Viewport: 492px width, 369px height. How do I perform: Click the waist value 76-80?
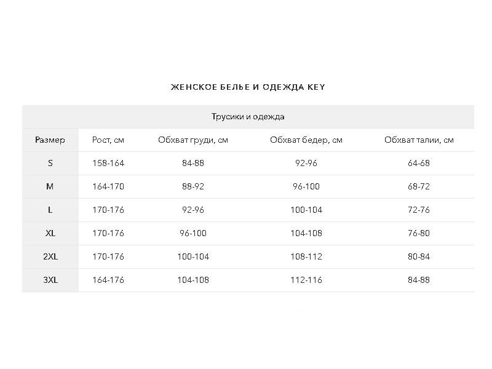click(x=419, y=233)
